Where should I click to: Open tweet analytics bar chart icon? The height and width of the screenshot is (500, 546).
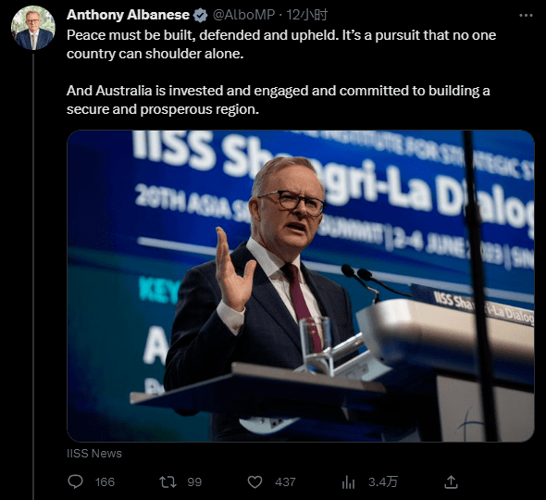point(348,482)
